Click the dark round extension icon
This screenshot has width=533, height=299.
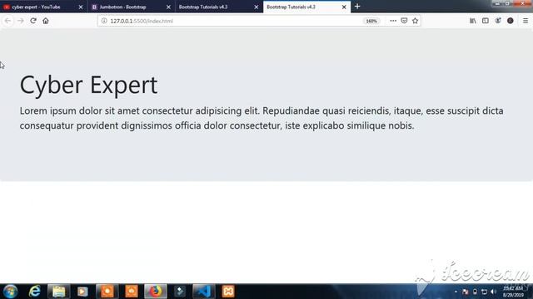click(511, 21)
